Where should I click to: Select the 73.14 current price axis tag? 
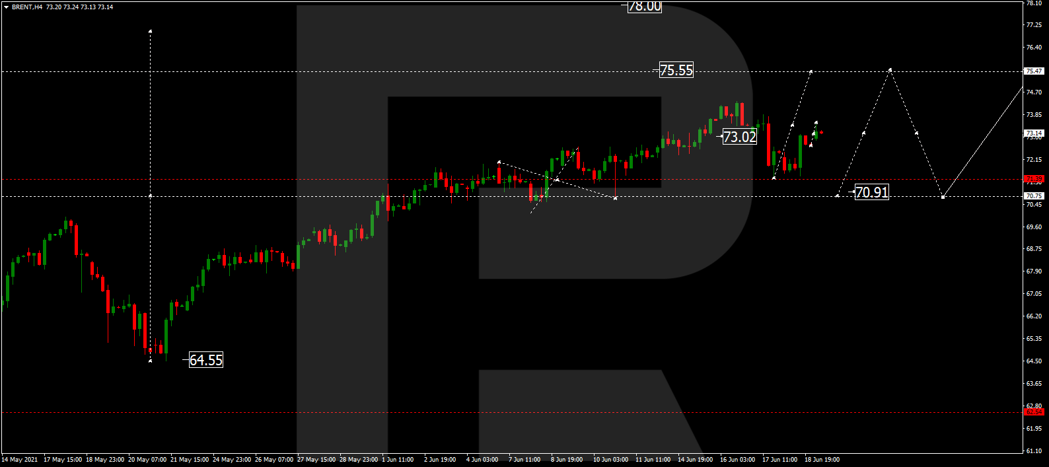1034,133
